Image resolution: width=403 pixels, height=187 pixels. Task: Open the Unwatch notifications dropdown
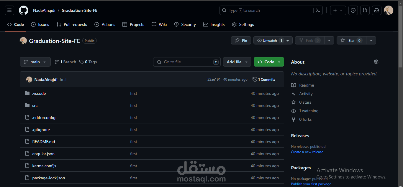273,41
